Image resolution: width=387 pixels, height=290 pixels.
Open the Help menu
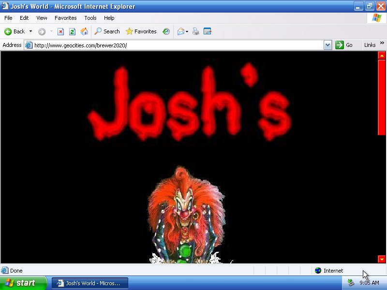pos(109,18)
